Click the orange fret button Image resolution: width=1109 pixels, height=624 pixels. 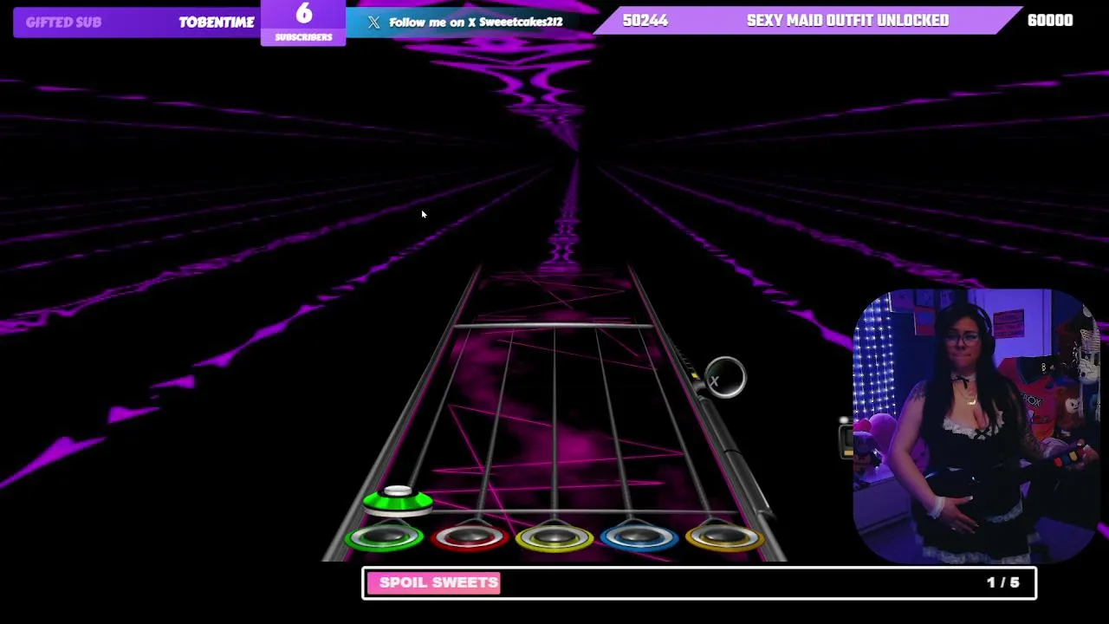[724, 538]
